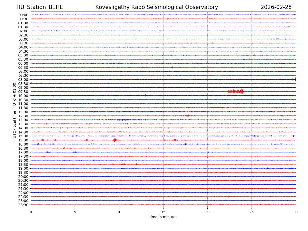Click the 18:00 row time label
308x231 pixels.
tap(23, 160)
